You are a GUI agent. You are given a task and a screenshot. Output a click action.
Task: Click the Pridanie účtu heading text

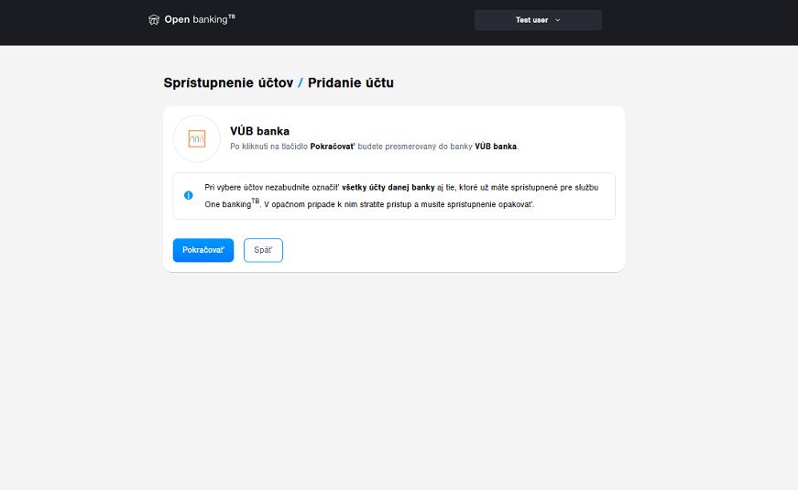(351, 82)
